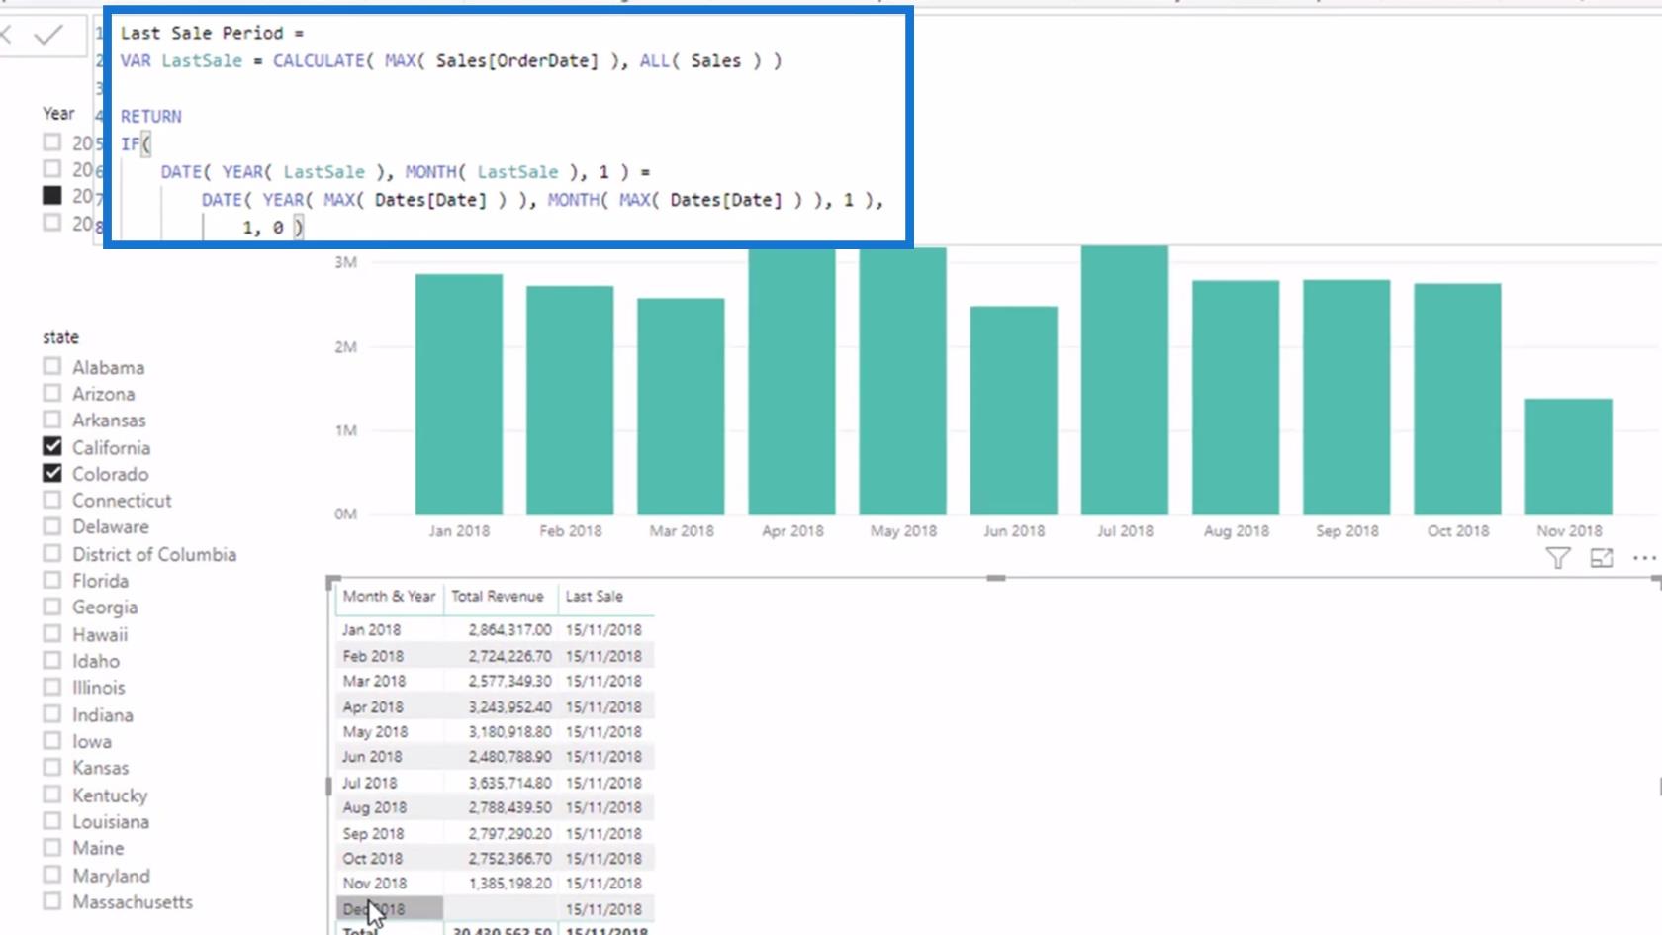Check the Delaware state checkbox
Image resolution: width=1662 pixels, height=935 pixels.
[52, 526]
